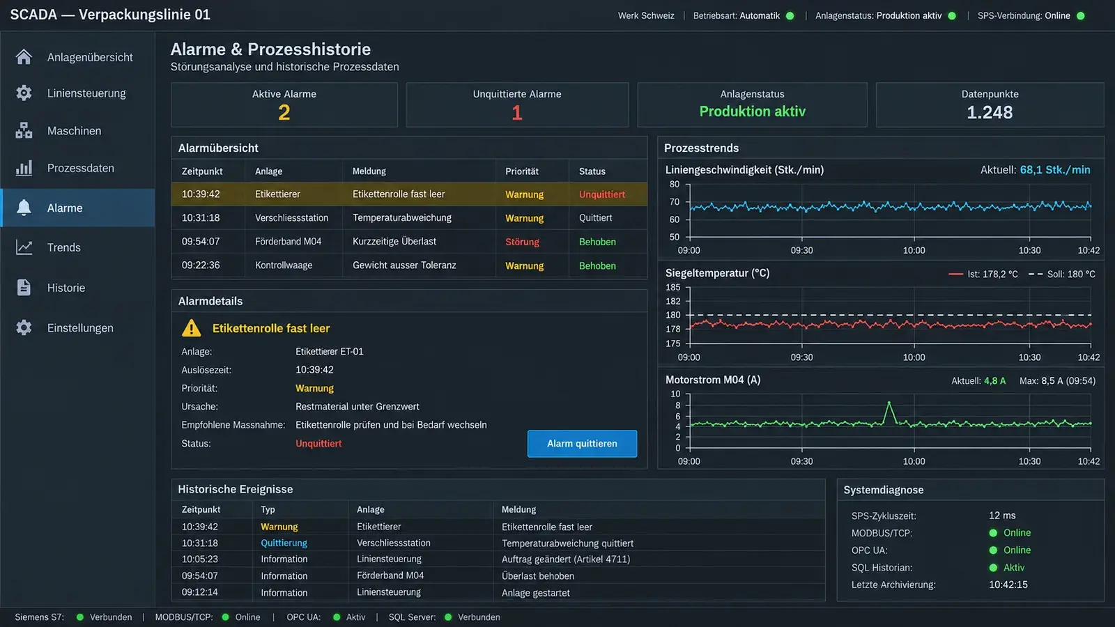Image resolution: width=1115 pixels, height=627 pixels.
Task: Click the Aktive Alarme card
Action: [x=284, y=105]
